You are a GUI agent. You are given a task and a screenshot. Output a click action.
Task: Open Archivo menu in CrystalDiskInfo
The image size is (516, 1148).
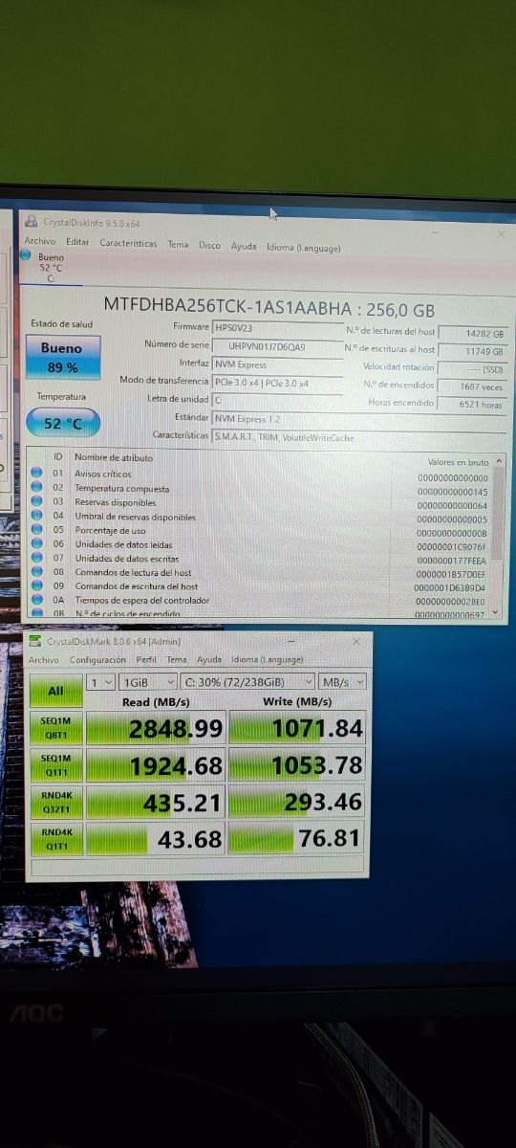(x=40, y=242)
